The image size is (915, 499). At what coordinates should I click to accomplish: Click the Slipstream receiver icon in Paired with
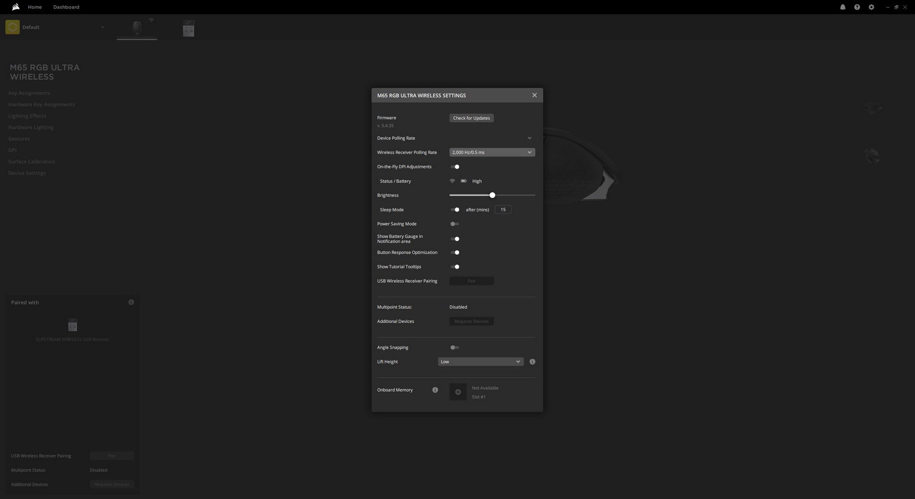coord(72,325)
